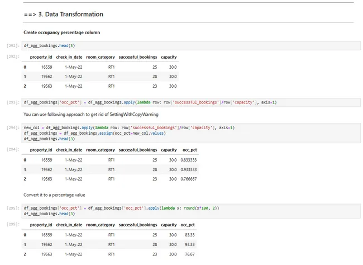Click 16559 in output 294 table
Viewport: 363px width, 265px height.
coord(47,160)
